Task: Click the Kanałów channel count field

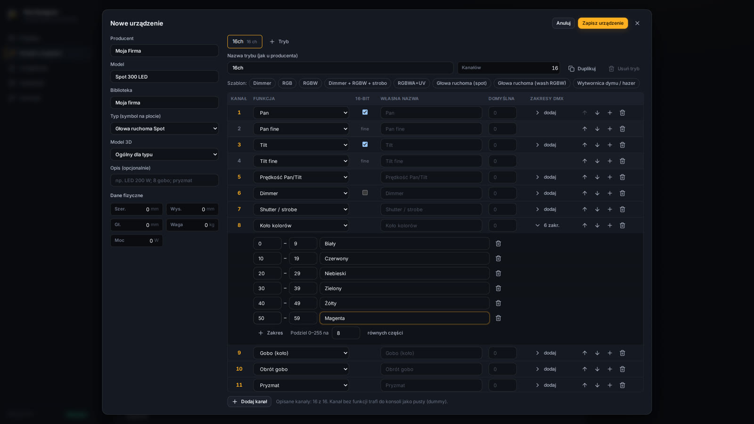Action: pos(508,68)
